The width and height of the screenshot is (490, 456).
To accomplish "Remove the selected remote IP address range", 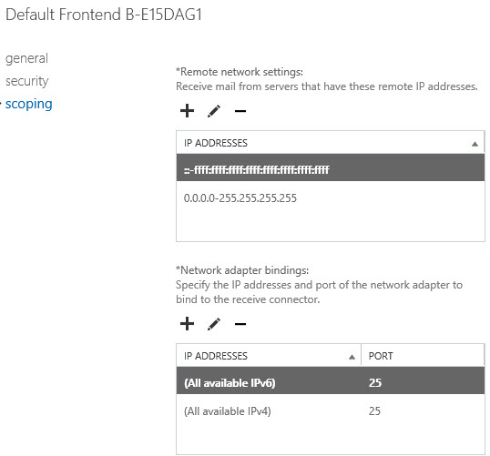I will [x=240, y=111].
